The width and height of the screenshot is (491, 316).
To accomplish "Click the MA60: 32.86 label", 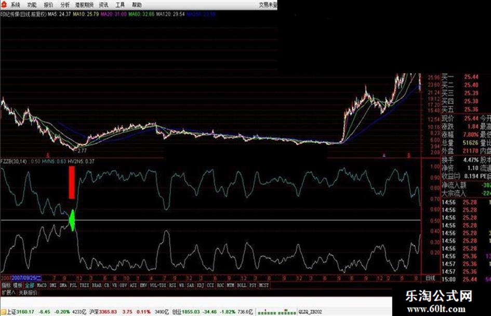I will click(x=141, y=14).
